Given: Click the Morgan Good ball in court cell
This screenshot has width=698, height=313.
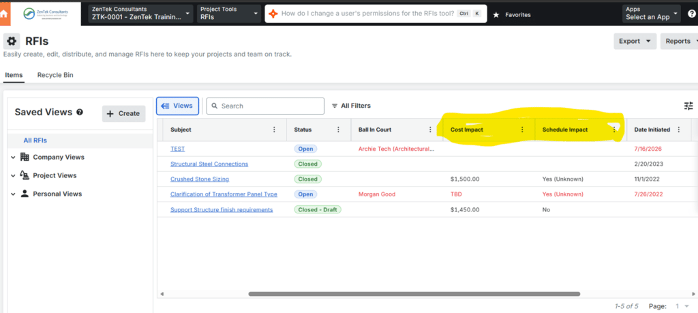Looking at the screenshot, I should pyautogui.click(x=376, y=194).
